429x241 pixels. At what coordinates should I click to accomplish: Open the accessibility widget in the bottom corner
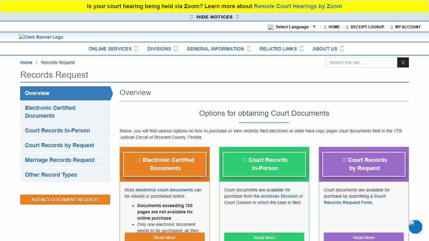pos(415,227)
